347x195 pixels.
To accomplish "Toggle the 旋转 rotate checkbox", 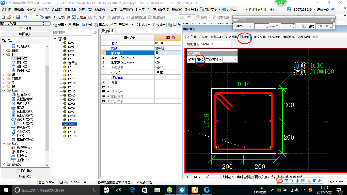I will coord(305,26).
